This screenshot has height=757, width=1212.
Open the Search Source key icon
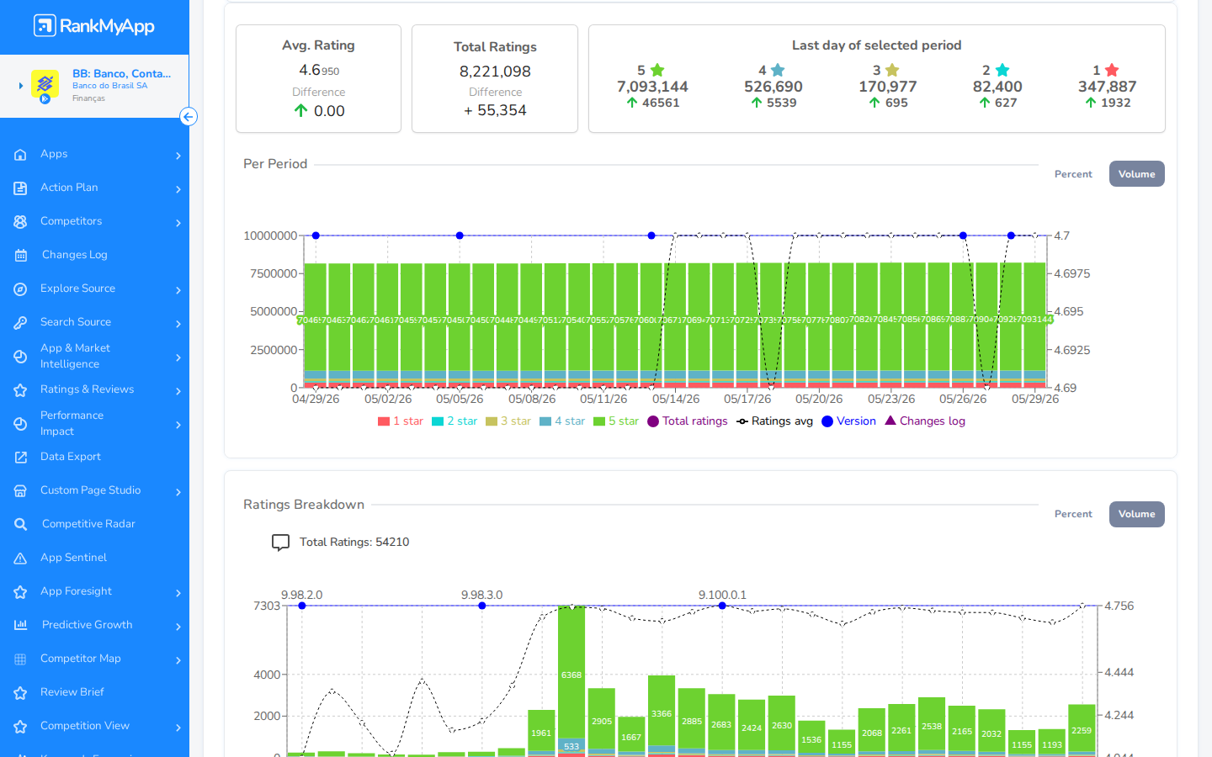pyautogui.click(x=21, y=322)
